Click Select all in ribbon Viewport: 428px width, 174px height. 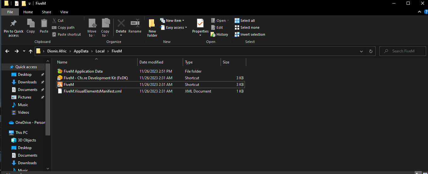tap(245, 21)
